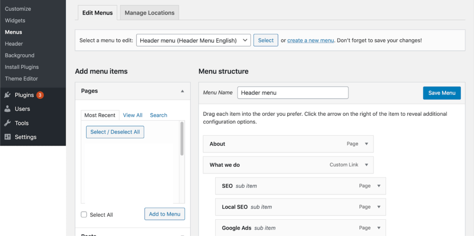Select the Most Recent pages tab
Viewport: 474px width, 236px height.
(100, 115)
